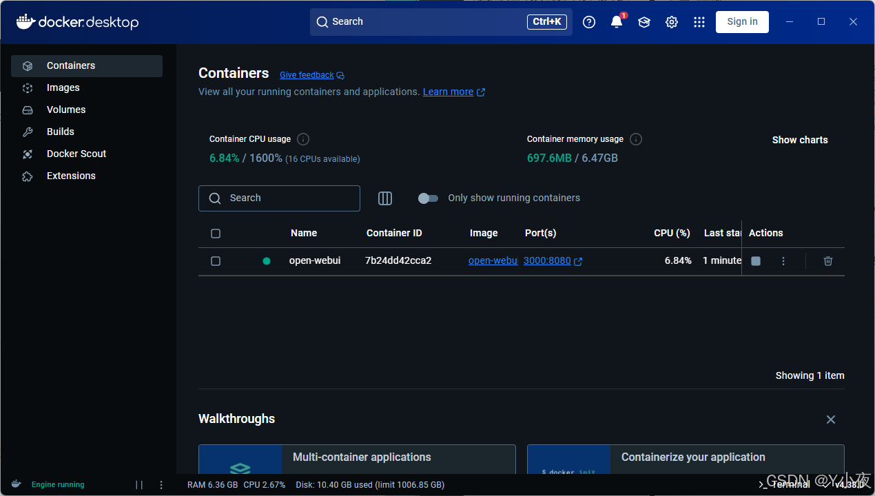The image size is (875, 496).
Task: Click the external link icon after Learn more
Action: click(x=481, y=92)
